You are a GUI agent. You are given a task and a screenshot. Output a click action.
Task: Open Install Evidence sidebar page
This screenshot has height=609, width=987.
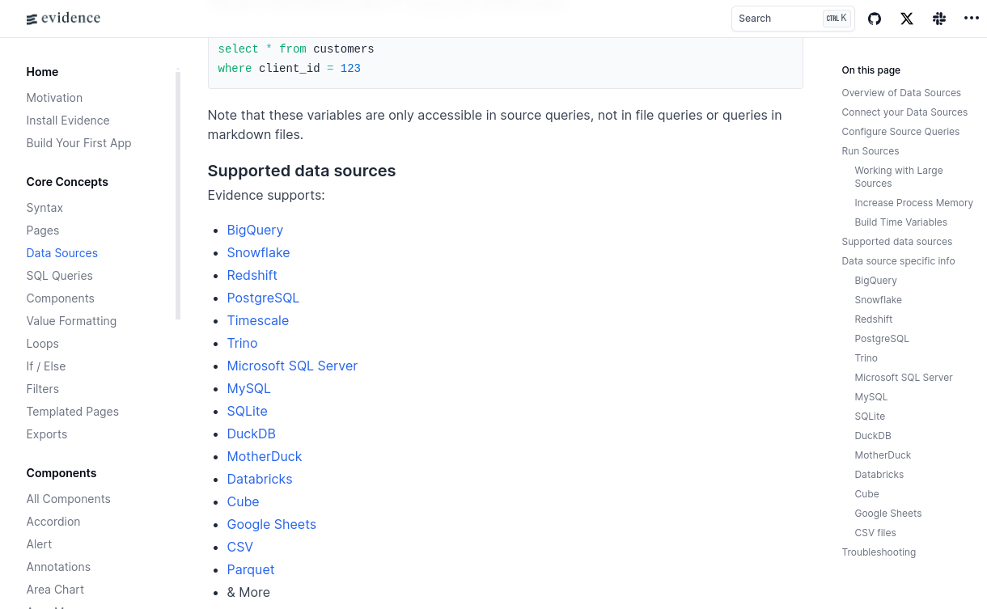[x=67, y=121]
